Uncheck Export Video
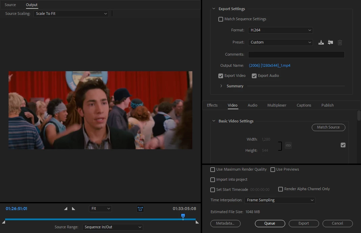The height and width of the screenshot is (233, 361). pyautogui.click(x=221, y=76)
